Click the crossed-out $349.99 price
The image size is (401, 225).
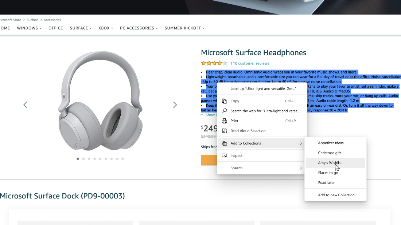point(208,137)
